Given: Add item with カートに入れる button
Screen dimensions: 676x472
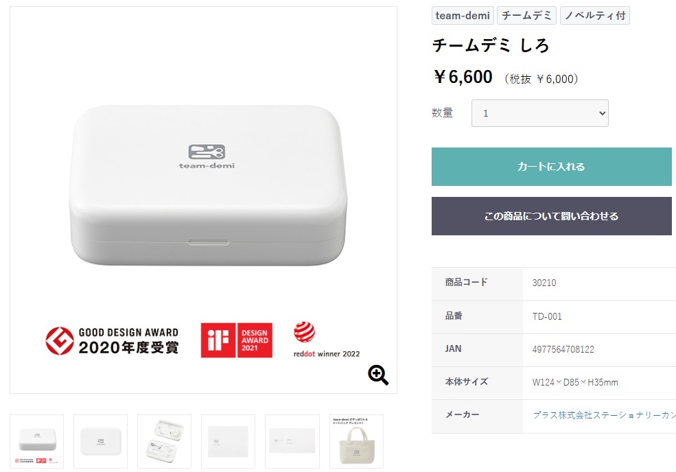Looking at the screenshot, I should pyautogui.click(x=551, y=167).
